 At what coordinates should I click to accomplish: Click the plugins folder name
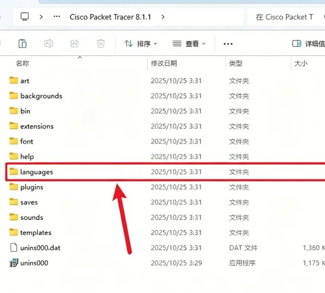[x=31, y=187]
